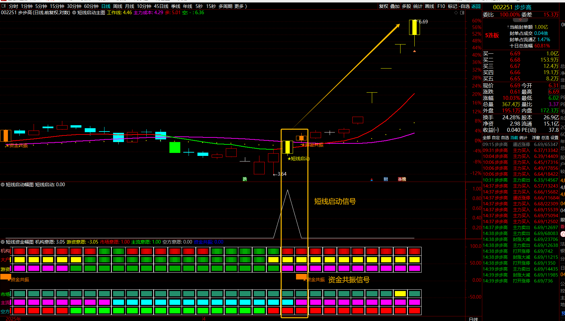Switch chart to 月线 monthly
Viewport: 565px width, 321px height.
click(x=130, y=6)
